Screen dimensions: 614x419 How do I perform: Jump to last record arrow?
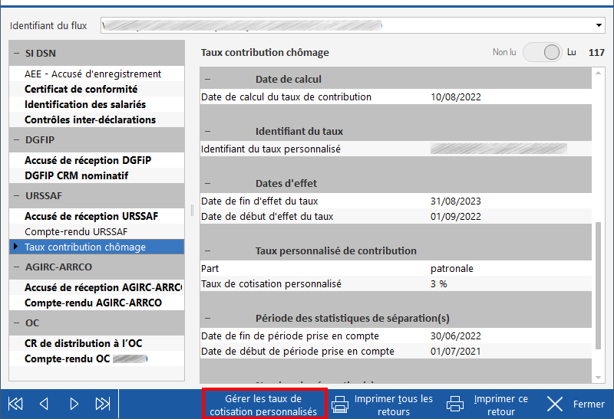pos(103,404)
